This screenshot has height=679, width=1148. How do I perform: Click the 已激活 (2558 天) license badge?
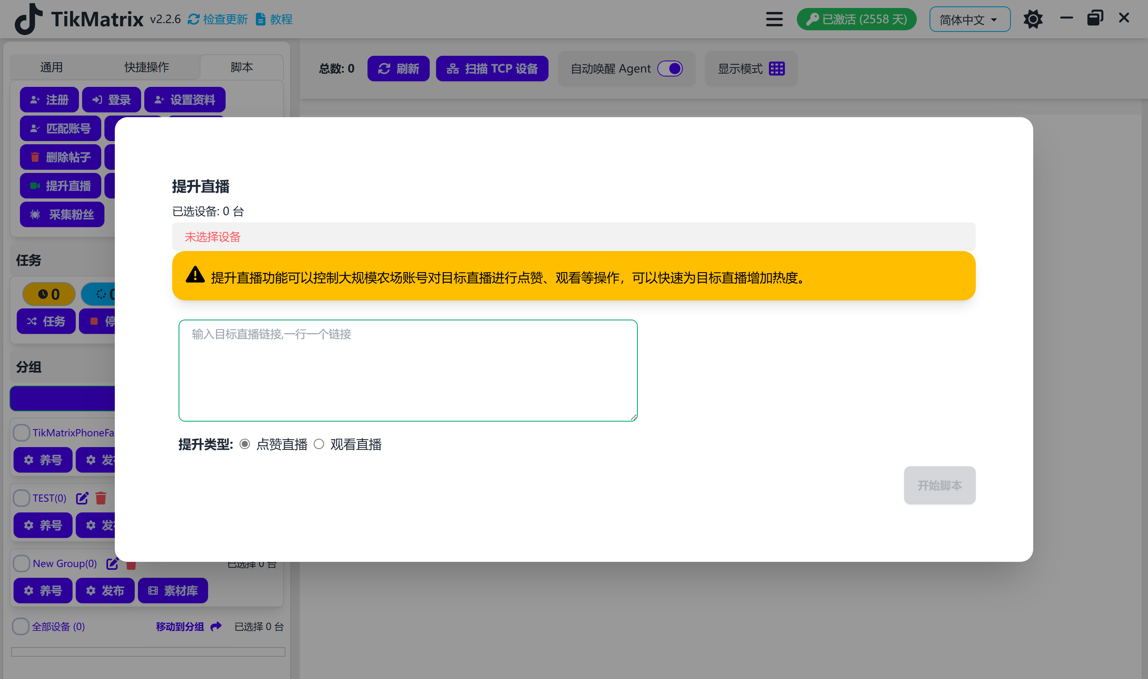tap(856, 19)
